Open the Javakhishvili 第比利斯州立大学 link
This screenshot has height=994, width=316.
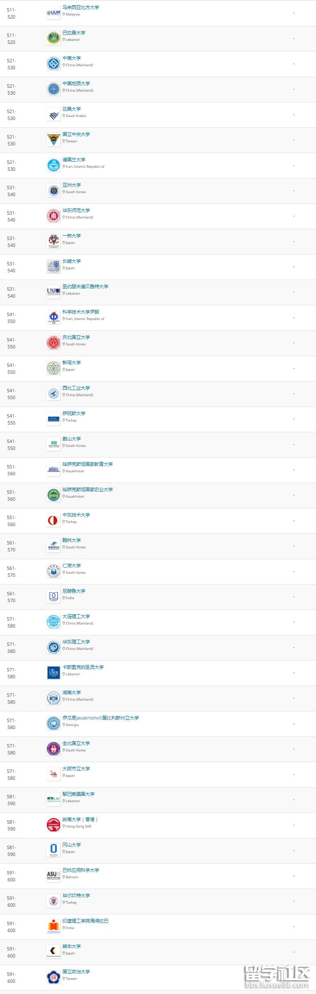[100, 718]
